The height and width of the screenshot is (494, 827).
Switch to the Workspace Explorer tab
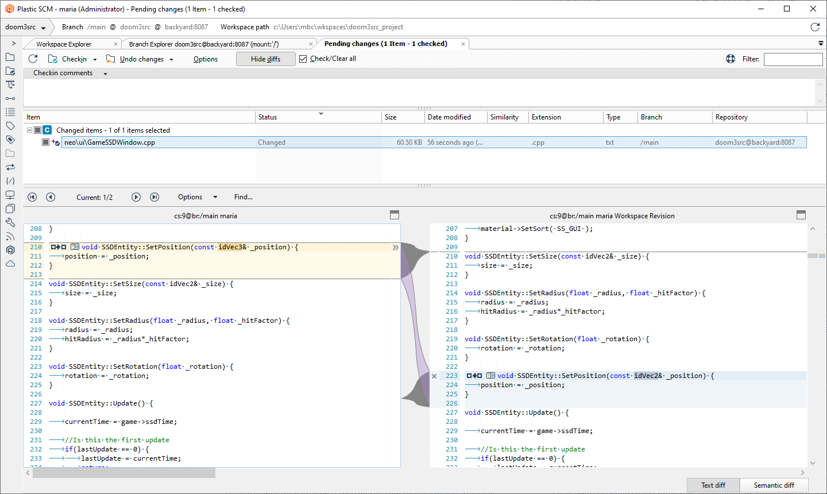(x=64, y=44)
